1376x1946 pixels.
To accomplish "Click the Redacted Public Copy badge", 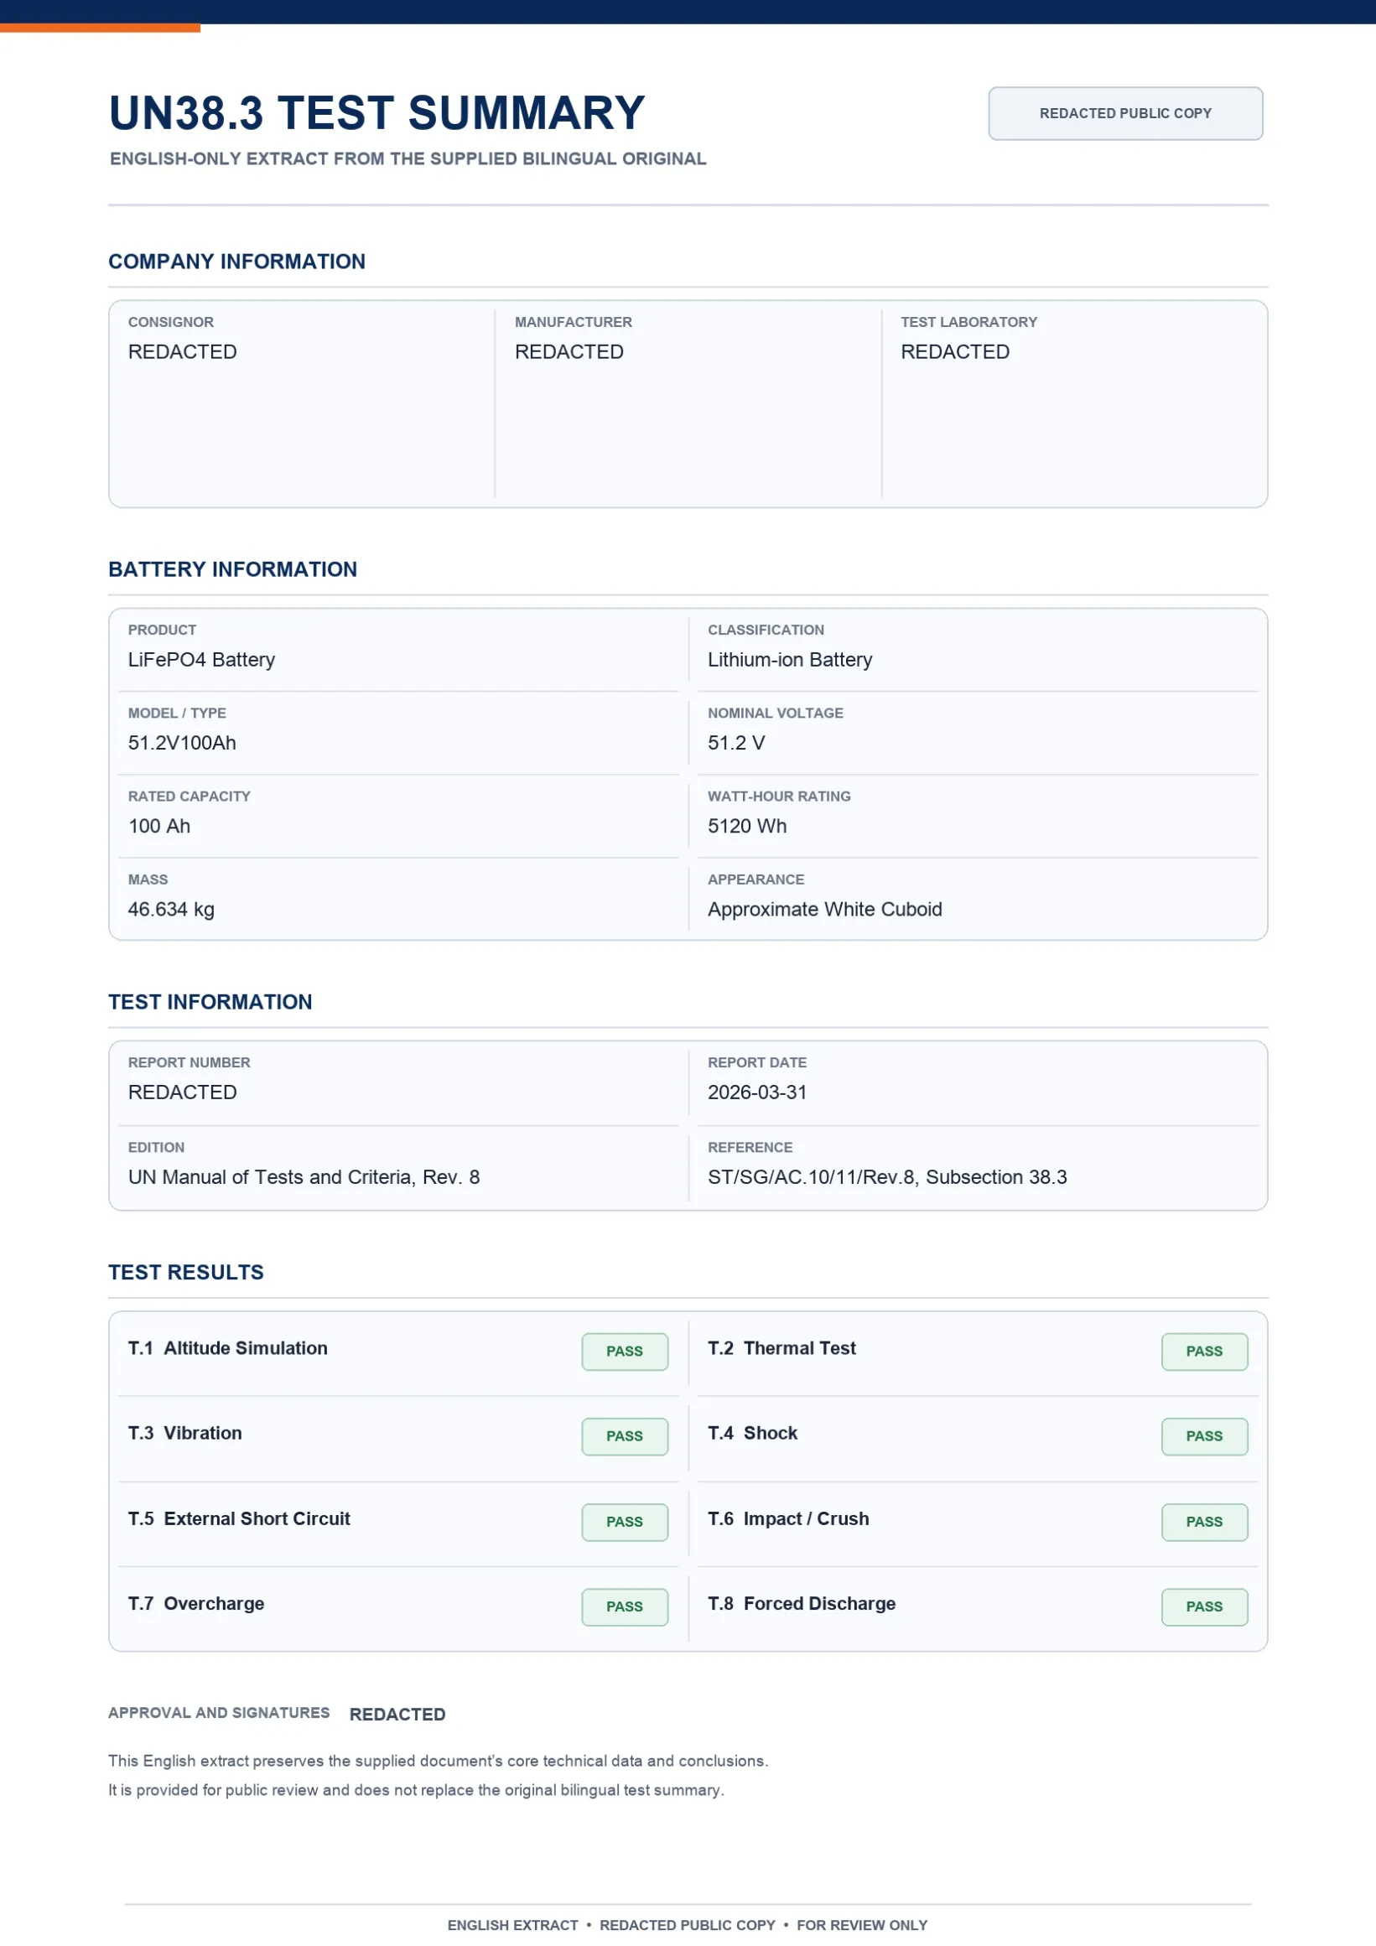I will click(x=1125, y=113).
